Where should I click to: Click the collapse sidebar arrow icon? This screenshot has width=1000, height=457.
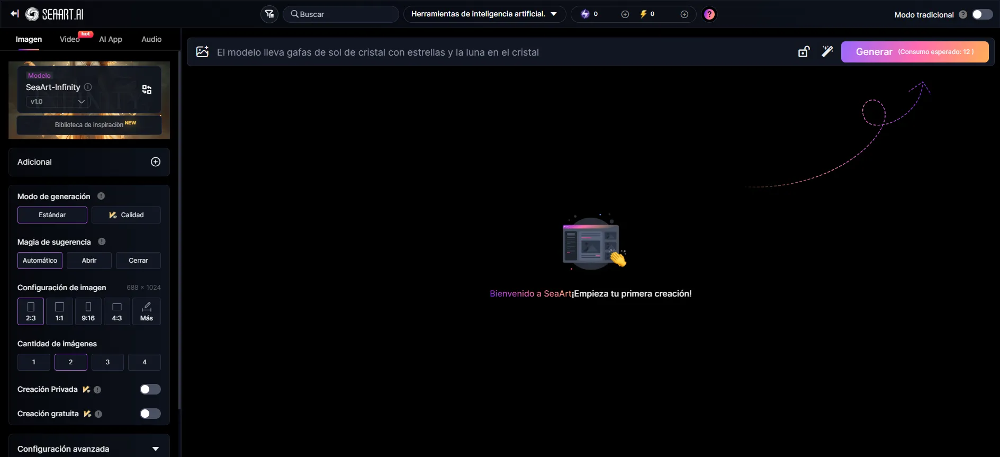coord(15,14)
